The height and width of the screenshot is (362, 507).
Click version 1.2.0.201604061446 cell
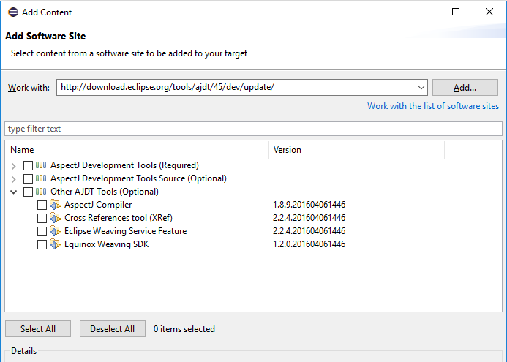[309, 244]
